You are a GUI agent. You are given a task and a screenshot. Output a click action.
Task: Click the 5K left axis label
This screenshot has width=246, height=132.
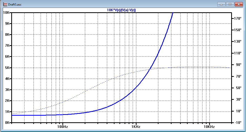[x=7, y=68]
